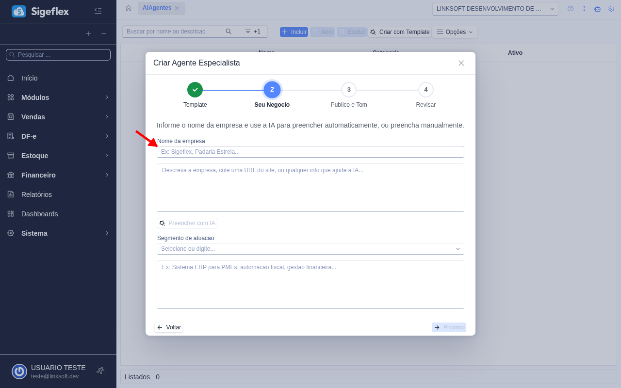Expand the Financeiro section

(x=58, y=175)
